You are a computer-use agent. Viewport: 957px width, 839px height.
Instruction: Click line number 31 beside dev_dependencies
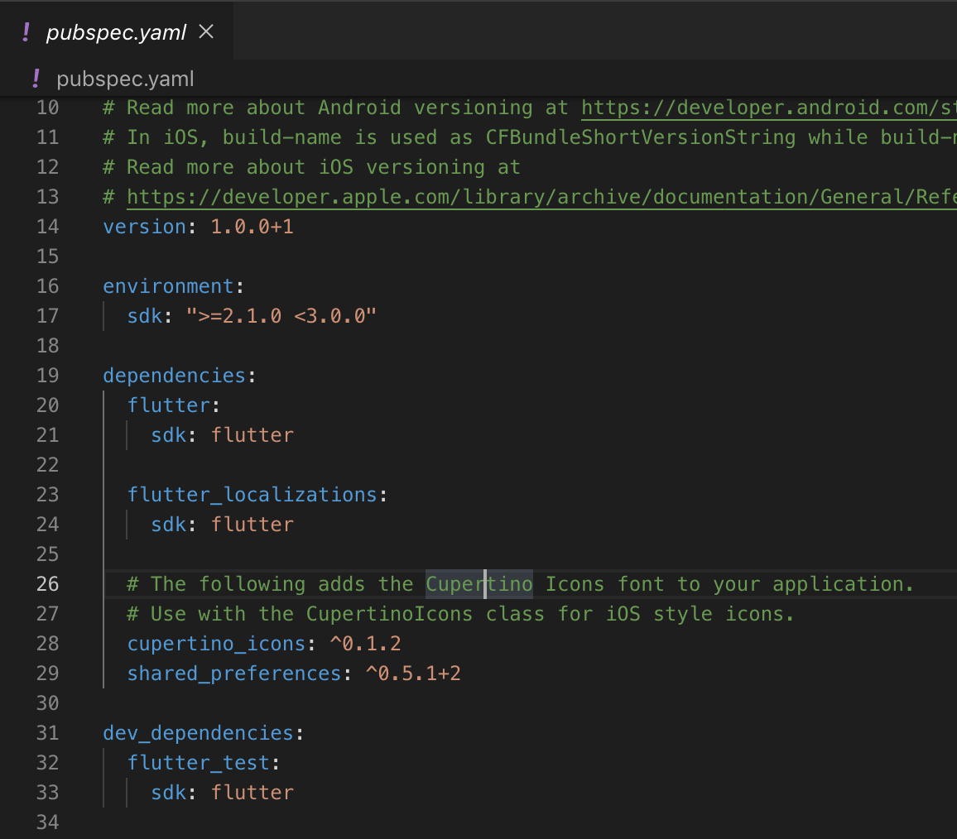(x=48, y=732)
